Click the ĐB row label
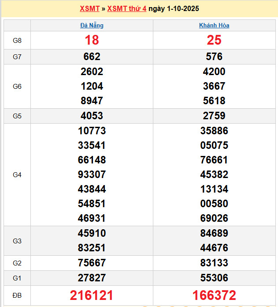This screenshot has height=307, width=278. [17, 295]
